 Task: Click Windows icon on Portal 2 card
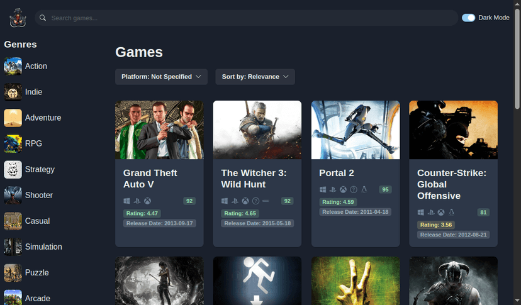tap(323, 189)
